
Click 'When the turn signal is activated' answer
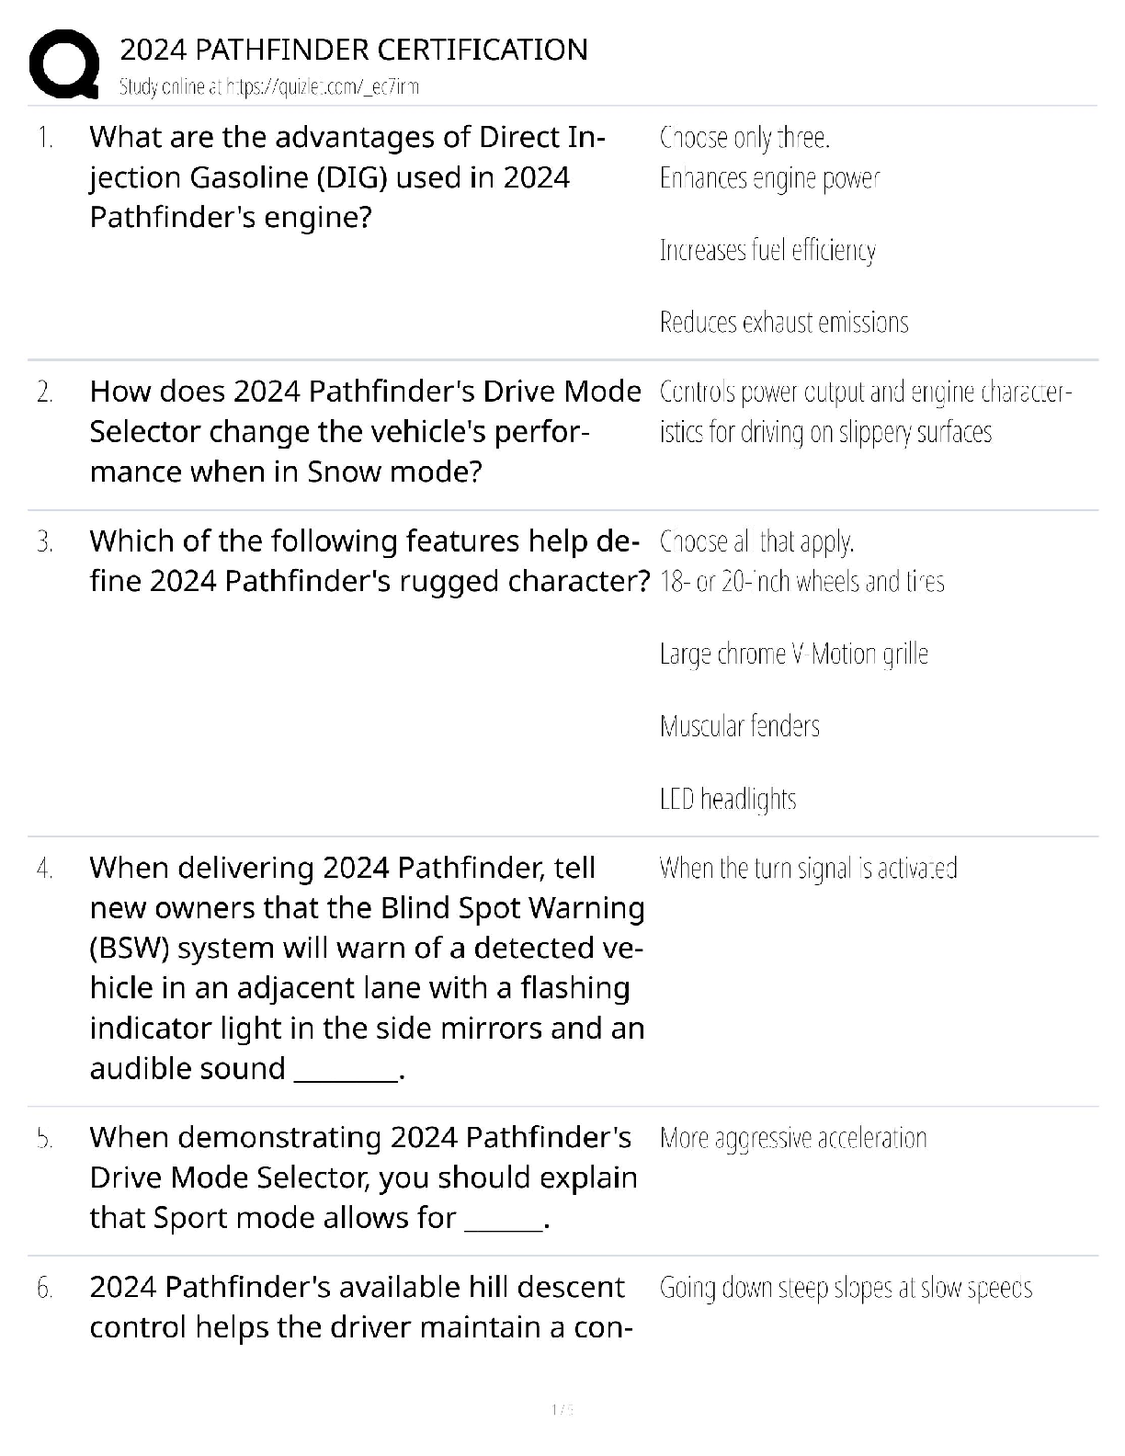coord(808,869)
